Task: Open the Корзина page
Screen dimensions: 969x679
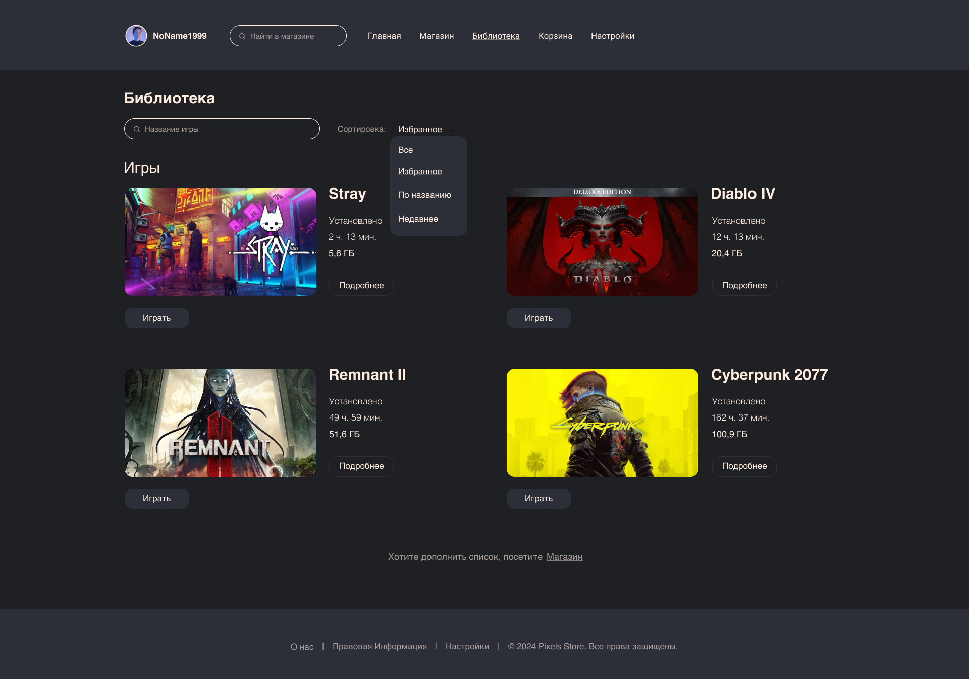Action: 555,36
